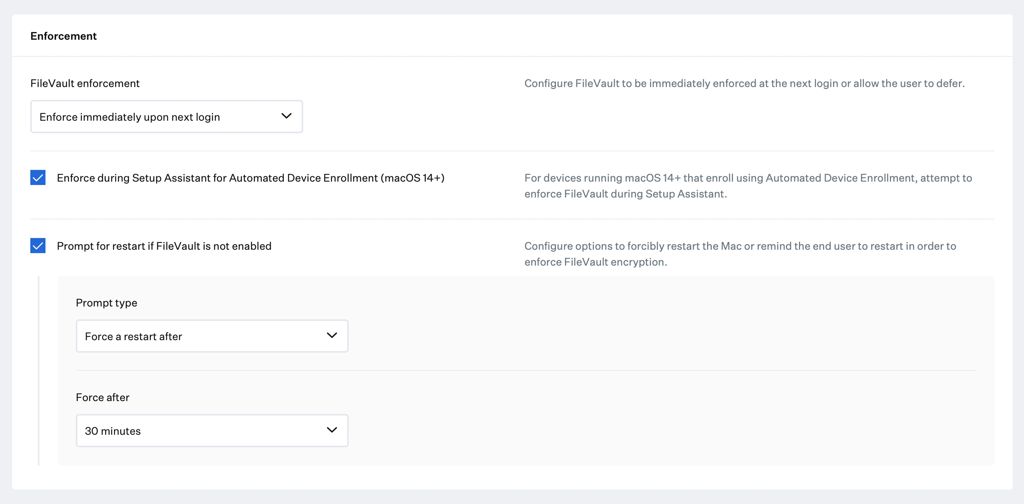This screenshot has height=504, width=1024.
Task: Click the checkmark icon beside restart prompt option
Action: [x=38, y=246]
